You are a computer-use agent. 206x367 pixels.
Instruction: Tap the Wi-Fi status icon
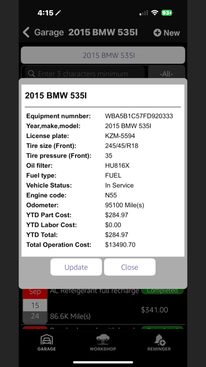[154, 13]
